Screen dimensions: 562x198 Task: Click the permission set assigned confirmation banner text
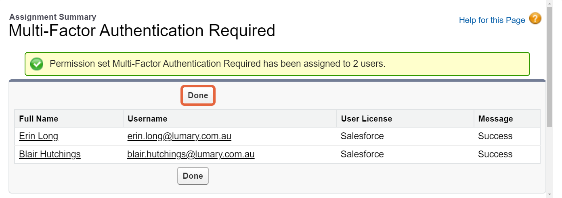pos(217,64)
